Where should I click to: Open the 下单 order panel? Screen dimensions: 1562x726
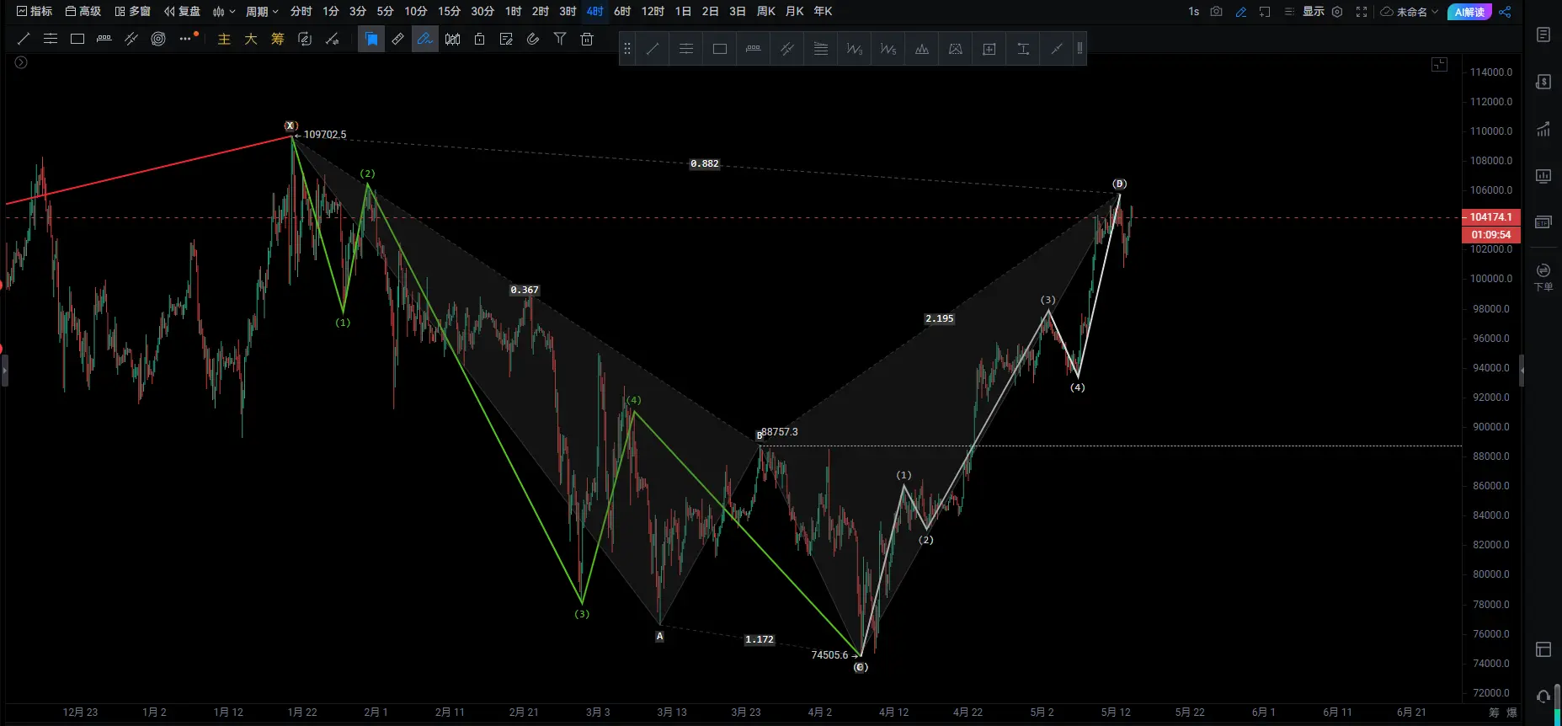(x=1543, y=277)
